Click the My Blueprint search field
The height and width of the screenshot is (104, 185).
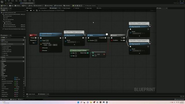click(15, 38)
